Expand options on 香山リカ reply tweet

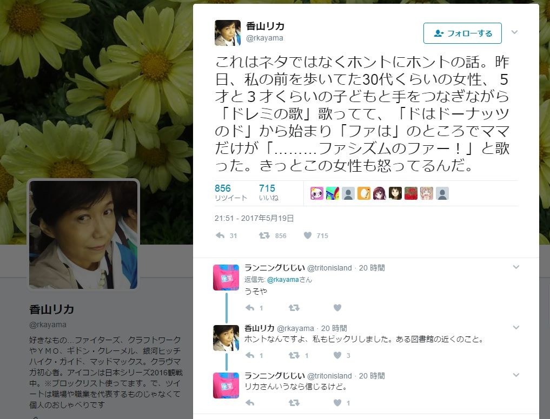click(516, 328)
